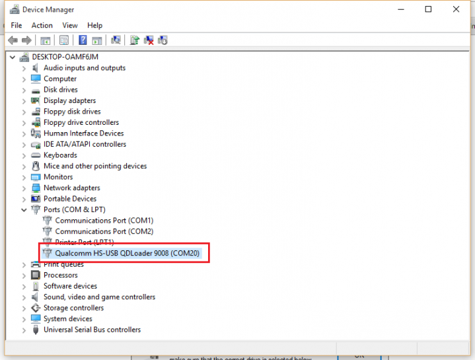
Task: Expand Universal Serial Bus controllers
Action: pos(24,330)
